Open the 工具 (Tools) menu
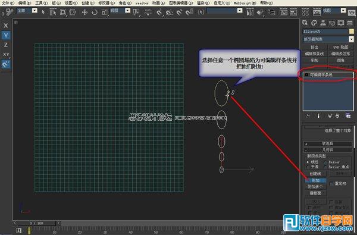The height and width of the screenshot is (235, 357). tap(42, 3)
